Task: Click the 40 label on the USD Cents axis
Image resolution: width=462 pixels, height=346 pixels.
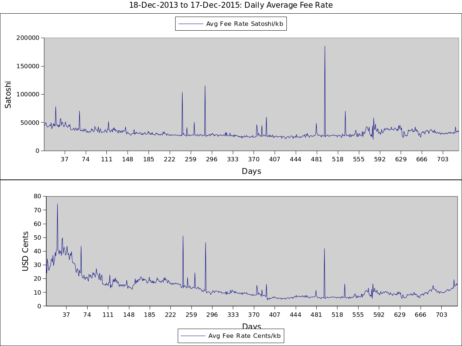Action: pyautogui.click(x=37, y=251)
